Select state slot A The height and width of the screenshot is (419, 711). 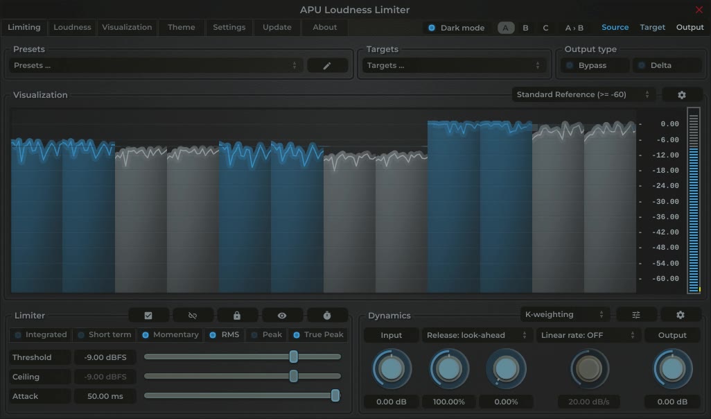pyautogui.click(x=506, y=28)
